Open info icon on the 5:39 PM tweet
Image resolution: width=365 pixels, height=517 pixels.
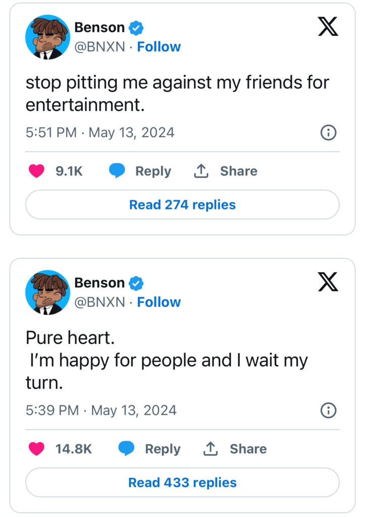click(328, 410)
